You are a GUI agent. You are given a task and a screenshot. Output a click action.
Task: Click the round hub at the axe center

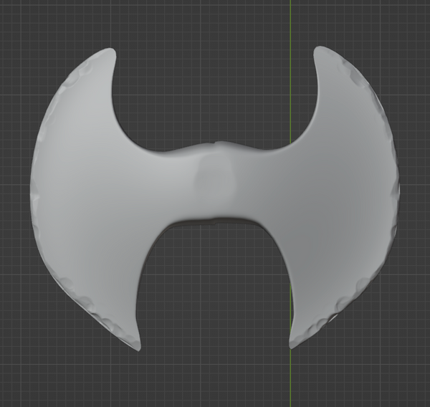point(214,178)
